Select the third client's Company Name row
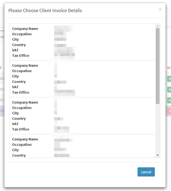The image size is (171, 191). point(82,102)
